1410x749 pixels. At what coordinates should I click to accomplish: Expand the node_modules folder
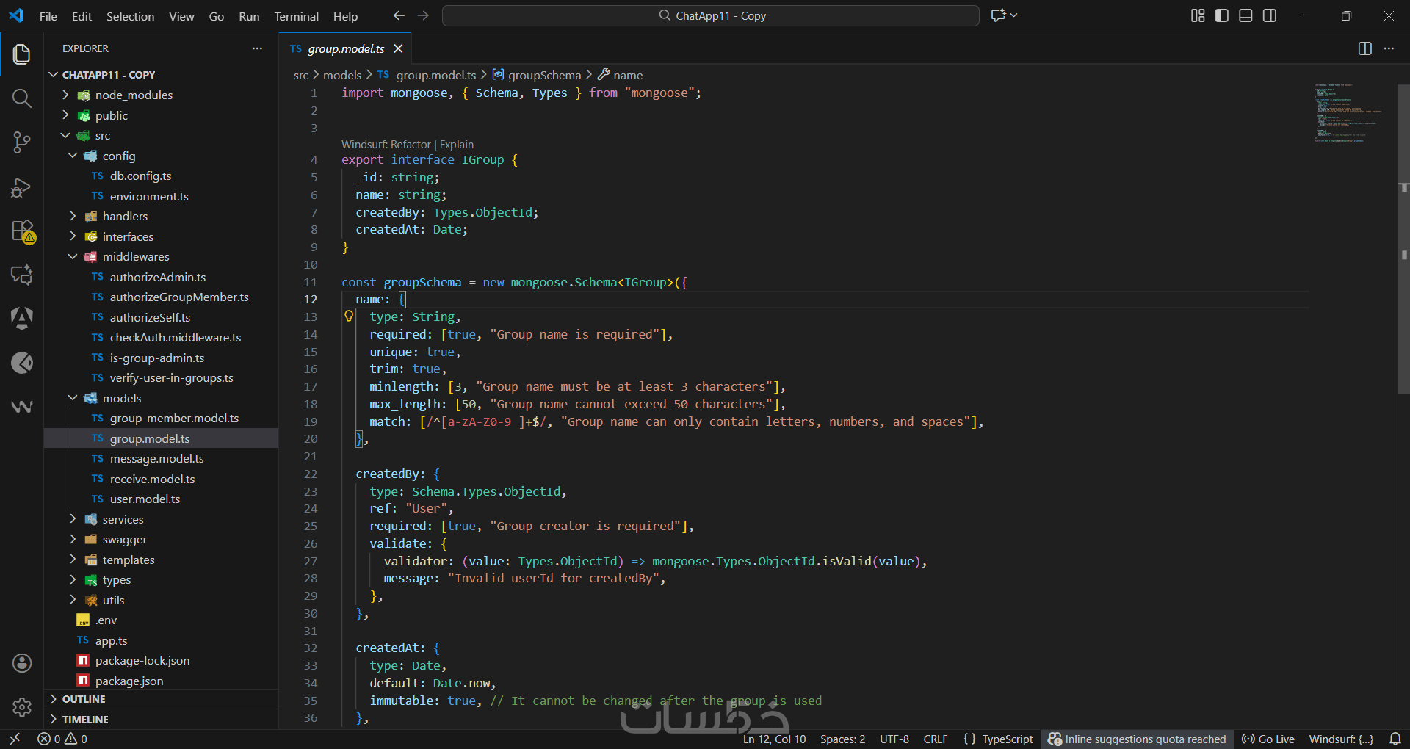point(65,95)
